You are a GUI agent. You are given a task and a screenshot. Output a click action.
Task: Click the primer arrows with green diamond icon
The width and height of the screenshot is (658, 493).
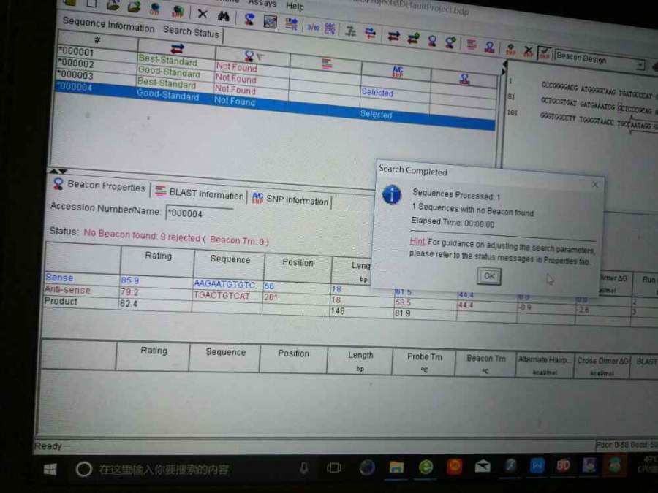pos(413,39)
